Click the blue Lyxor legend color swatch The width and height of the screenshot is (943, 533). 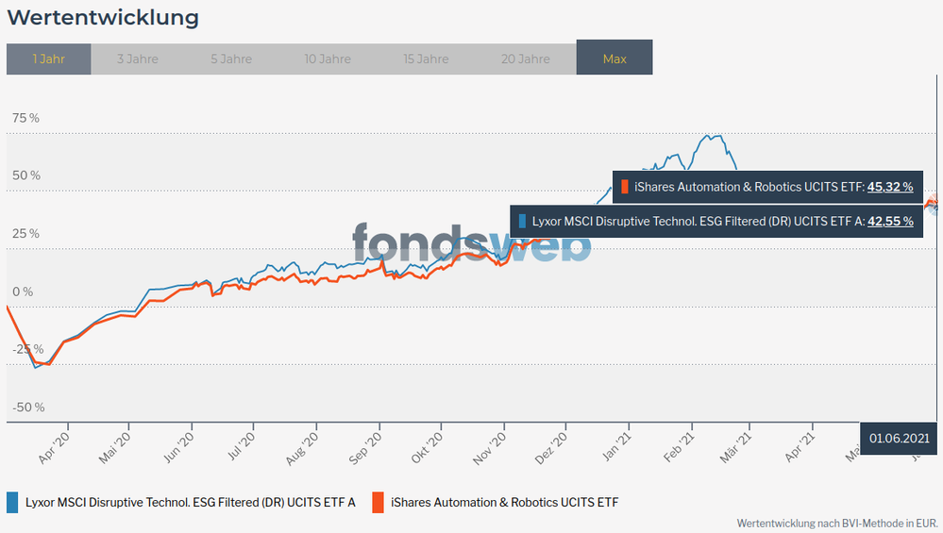(x=12, y=502)
